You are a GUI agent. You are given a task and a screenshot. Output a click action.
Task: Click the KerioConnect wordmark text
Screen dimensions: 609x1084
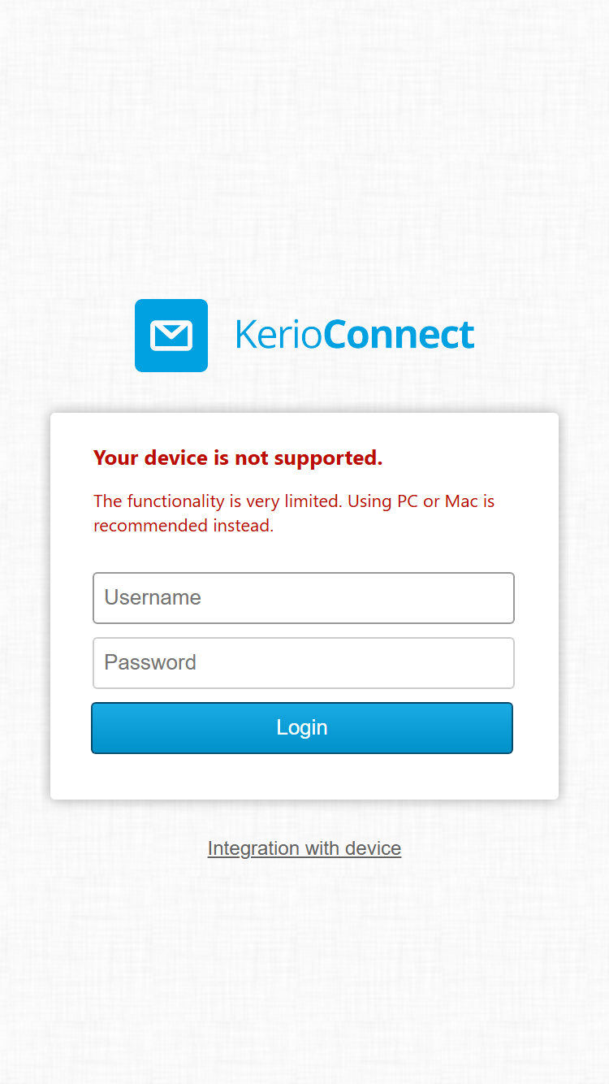355,336
